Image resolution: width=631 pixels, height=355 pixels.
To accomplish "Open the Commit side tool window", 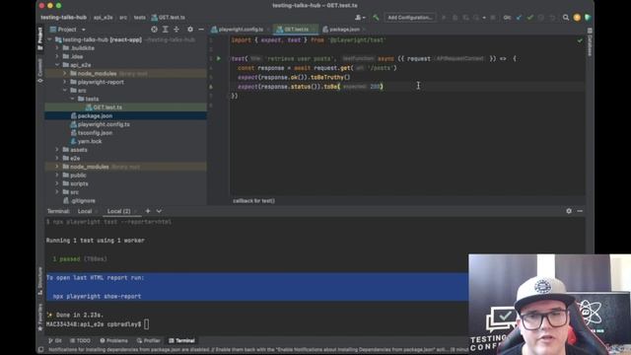I will tap(39, 70).
